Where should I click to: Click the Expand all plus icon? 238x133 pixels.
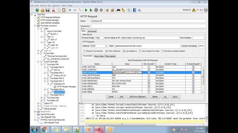click(x=70, y=10)
